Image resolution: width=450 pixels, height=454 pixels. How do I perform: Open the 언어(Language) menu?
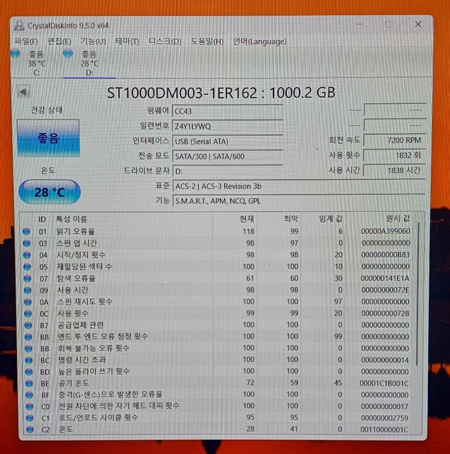[x=259, y=42]
